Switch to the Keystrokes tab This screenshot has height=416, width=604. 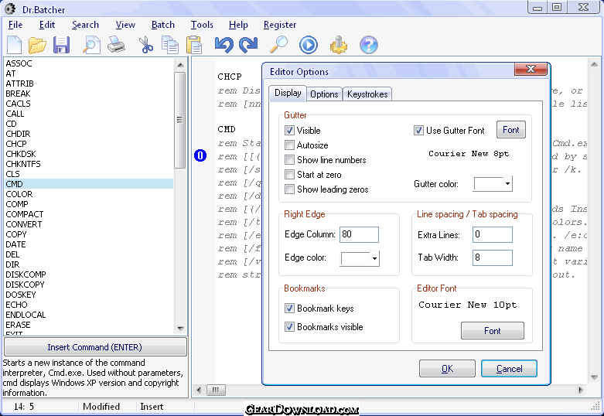click(367, 94)
